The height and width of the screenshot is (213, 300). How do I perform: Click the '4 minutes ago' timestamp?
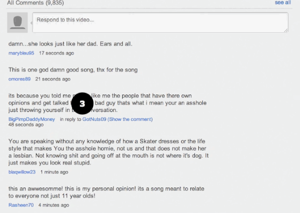click(54, 205)
